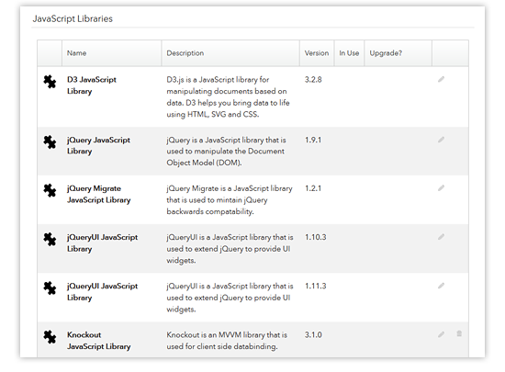Select the 'jQuery JavaScript Library' name
Screen dimensions: 505x372
point(98,145)
